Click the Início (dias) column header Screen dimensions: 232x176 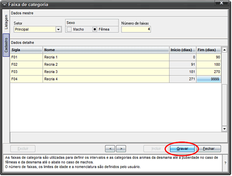click(183, 50)
